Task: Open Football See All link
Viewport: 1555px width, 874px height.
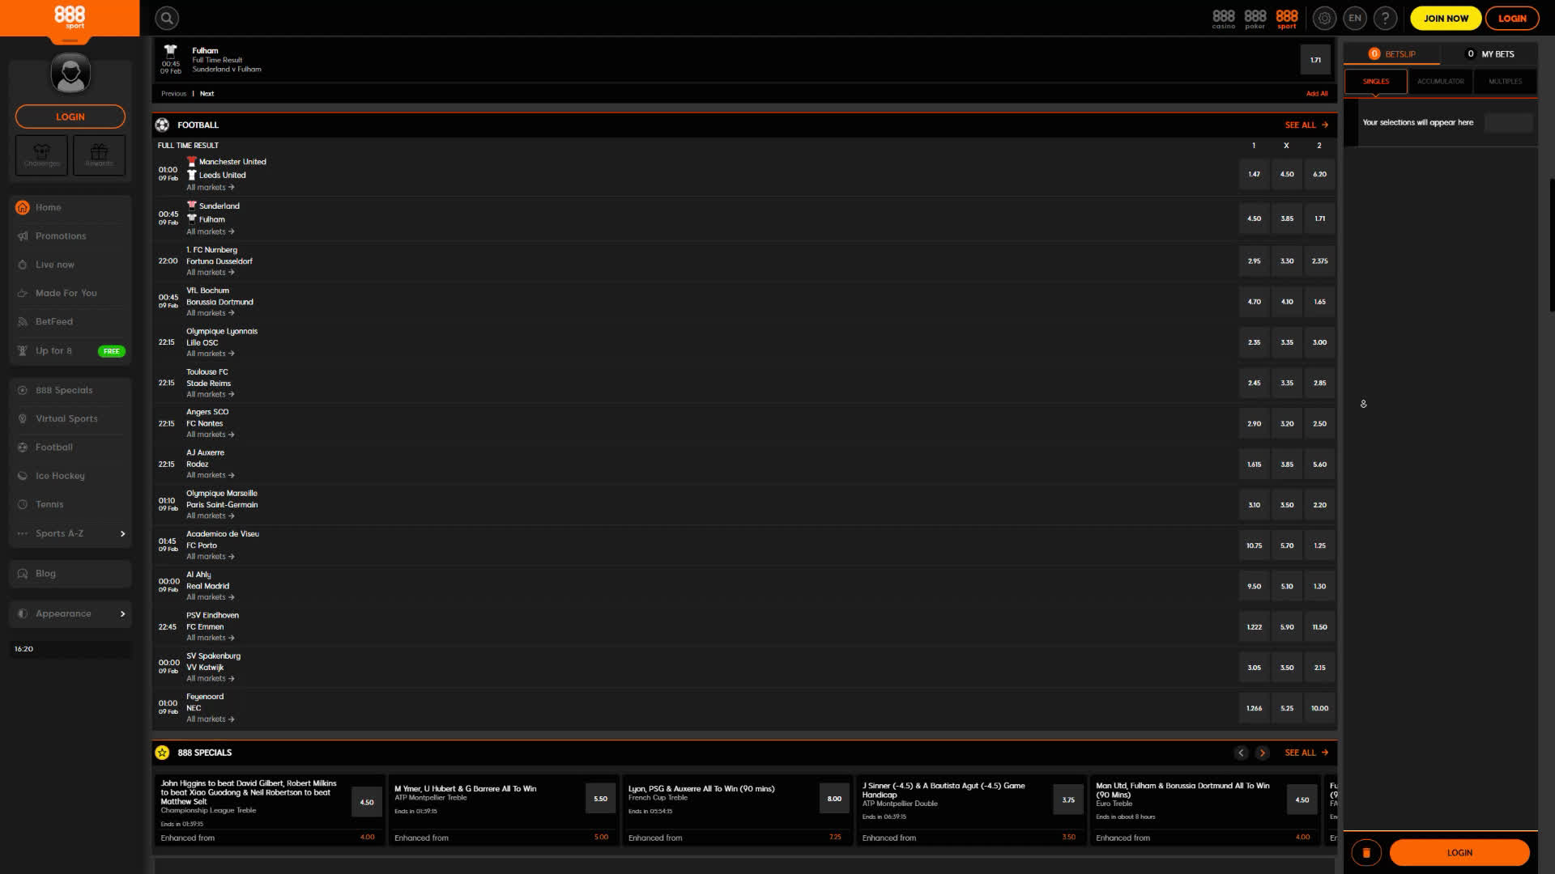Action: click(1306, 125)
